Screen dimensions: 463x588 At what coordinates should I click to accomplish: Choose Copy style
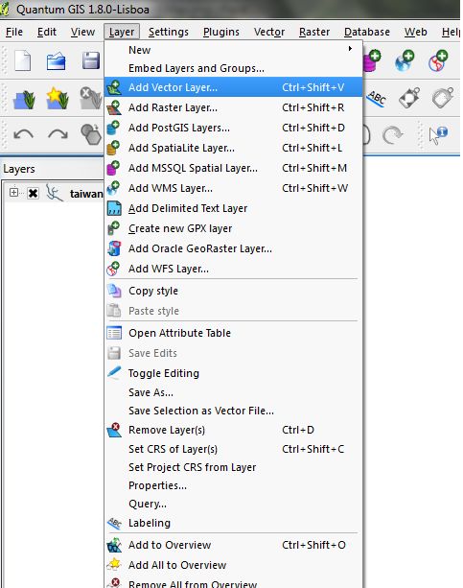233,291
